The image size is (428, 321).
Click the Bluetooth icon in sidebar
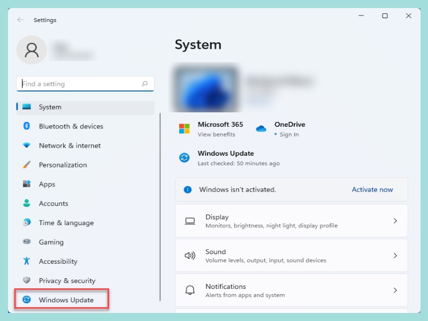26,126
